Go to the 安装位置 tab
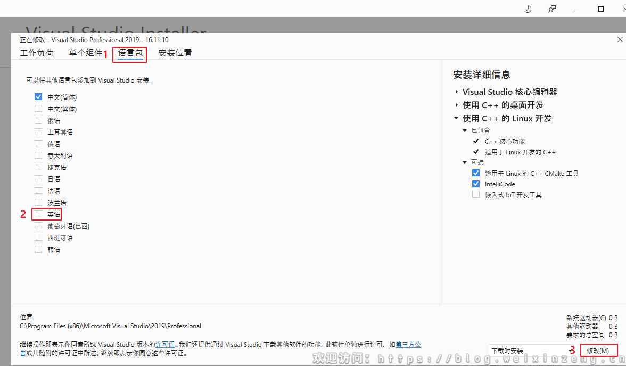Viewport: 626px width, 366px height. (x=175, y=52)
